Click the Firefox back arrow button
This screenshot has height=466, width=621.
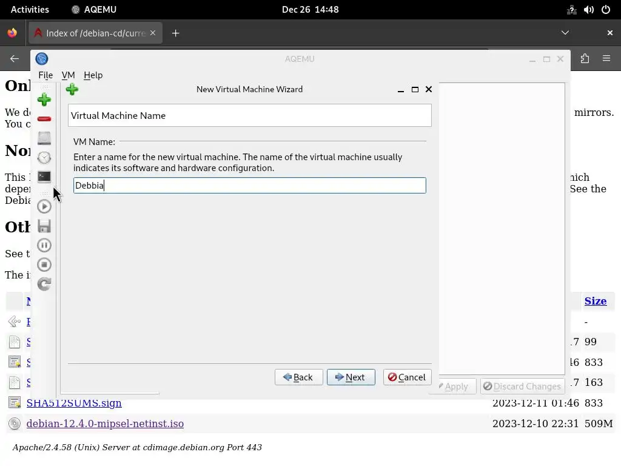pos(15,59)
